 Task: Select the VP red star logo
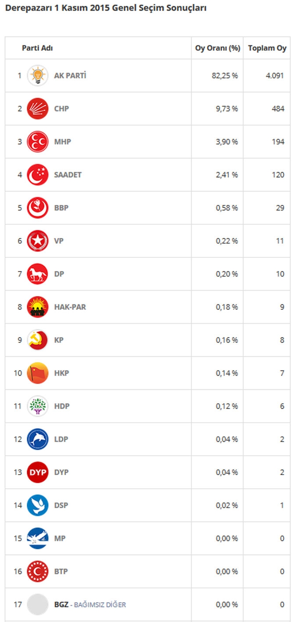pyautogui.click(x=38, y=241)
